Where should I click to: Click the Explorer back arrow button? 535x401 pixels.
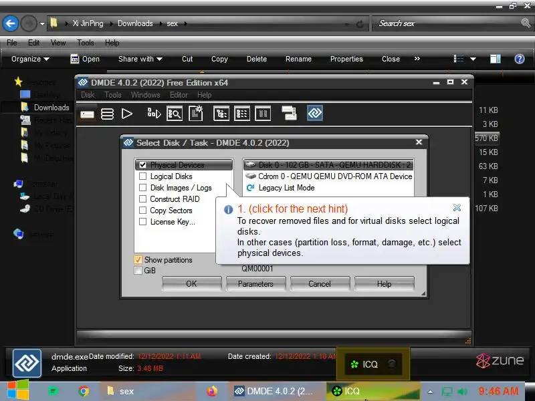pos(11,23)
